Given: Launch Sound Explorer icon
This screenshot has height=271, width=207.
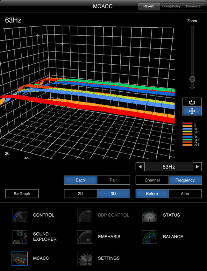Looking at the screenshot, I should 20,237.
